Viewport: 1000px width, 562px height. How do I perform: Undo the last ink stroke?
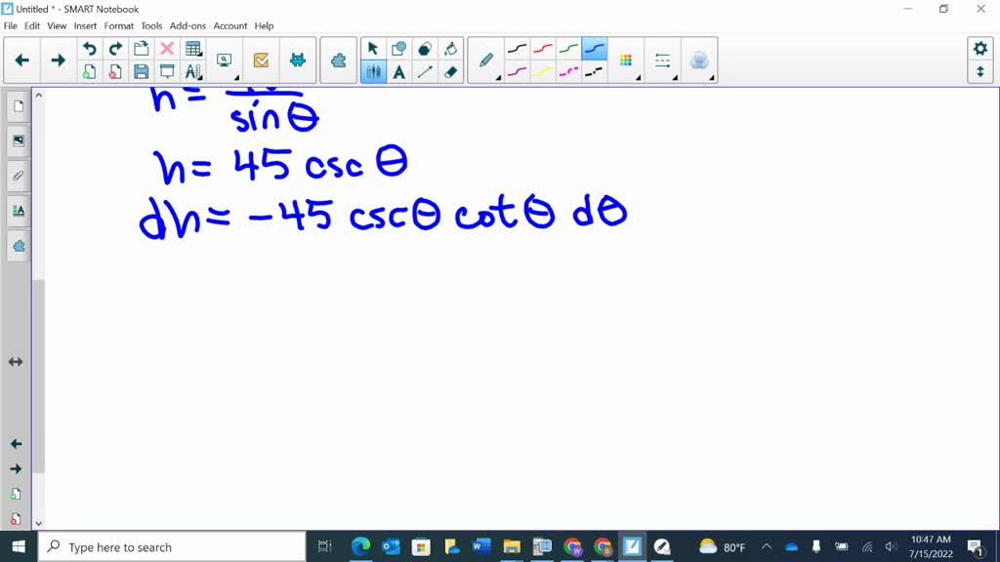tap(90, 47)
